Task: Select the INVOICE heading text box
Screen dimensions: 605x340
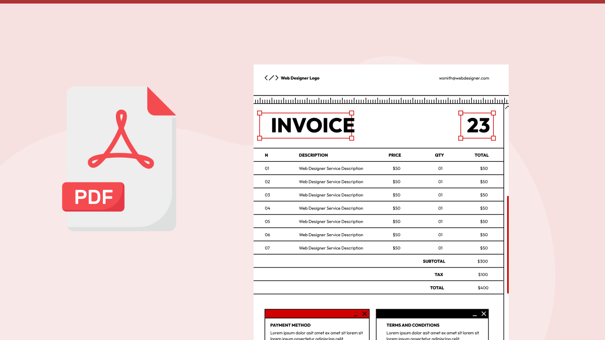Action: (x=306, y=125)
